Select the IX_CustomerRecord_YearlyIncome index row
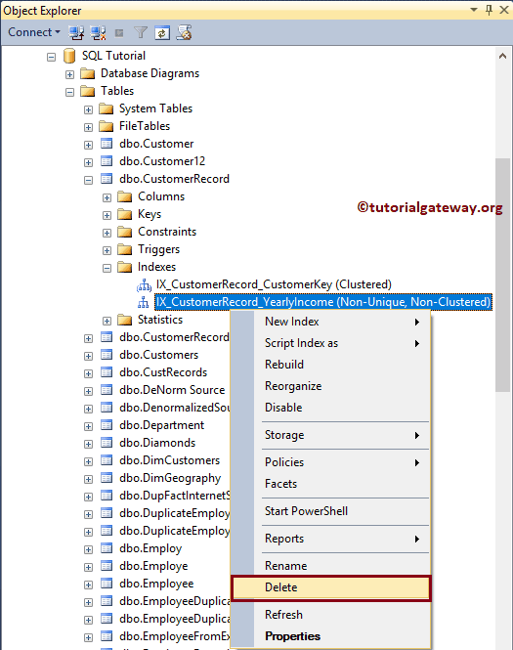 pyautogui.click(x=323, y=302)
